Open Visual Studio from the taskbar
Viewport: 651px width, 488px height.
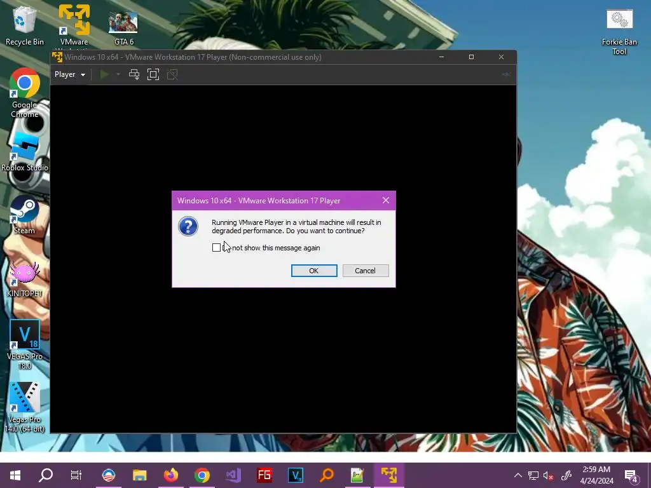[x=233, y=475]
